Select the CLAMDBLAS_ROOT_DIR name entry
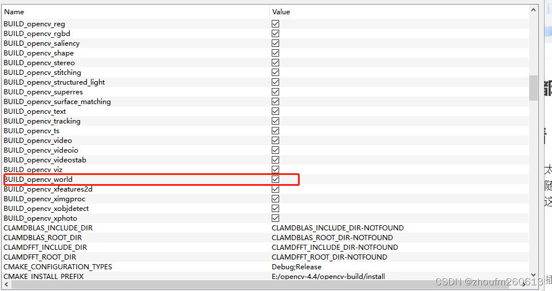 coord(42,237)
